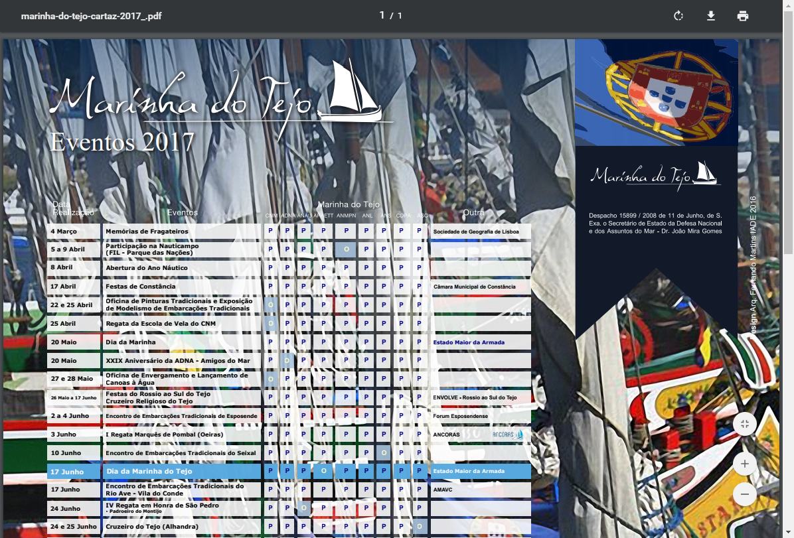Click 'XXIX Aniversário da ADNA' event

tap(178, 361)
